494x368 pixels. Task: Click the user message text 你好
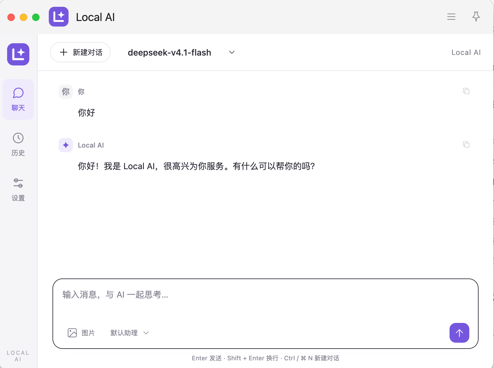(x=86, y=113)
